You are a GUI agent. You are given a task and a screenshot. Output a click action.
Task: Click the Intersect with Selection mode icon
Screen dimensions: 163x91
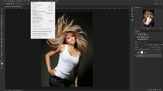click(13, 4)
